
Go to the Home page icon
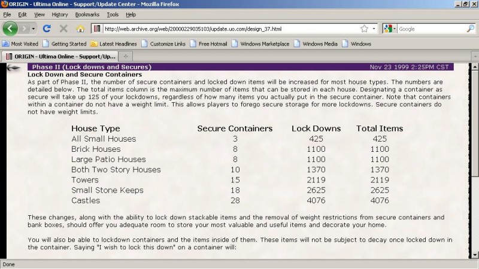click(x=80, y=29)
